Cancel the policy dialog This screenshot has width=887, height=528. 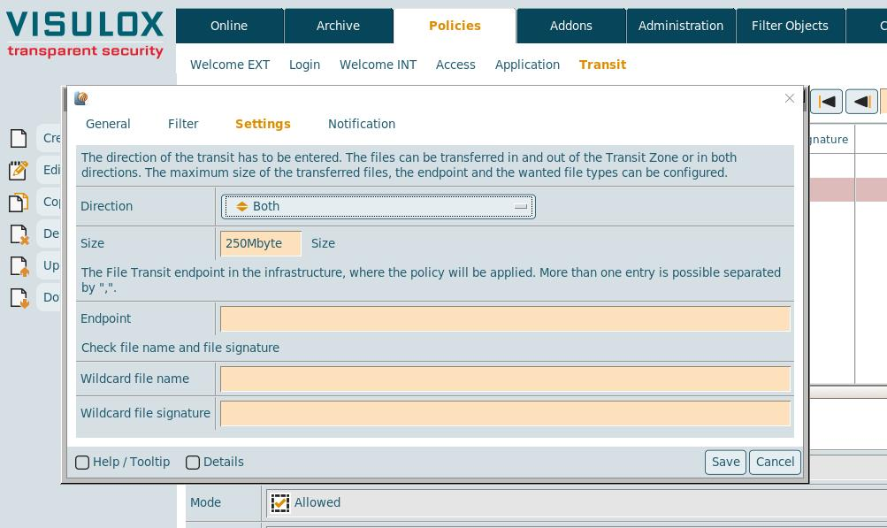(775, 462)
